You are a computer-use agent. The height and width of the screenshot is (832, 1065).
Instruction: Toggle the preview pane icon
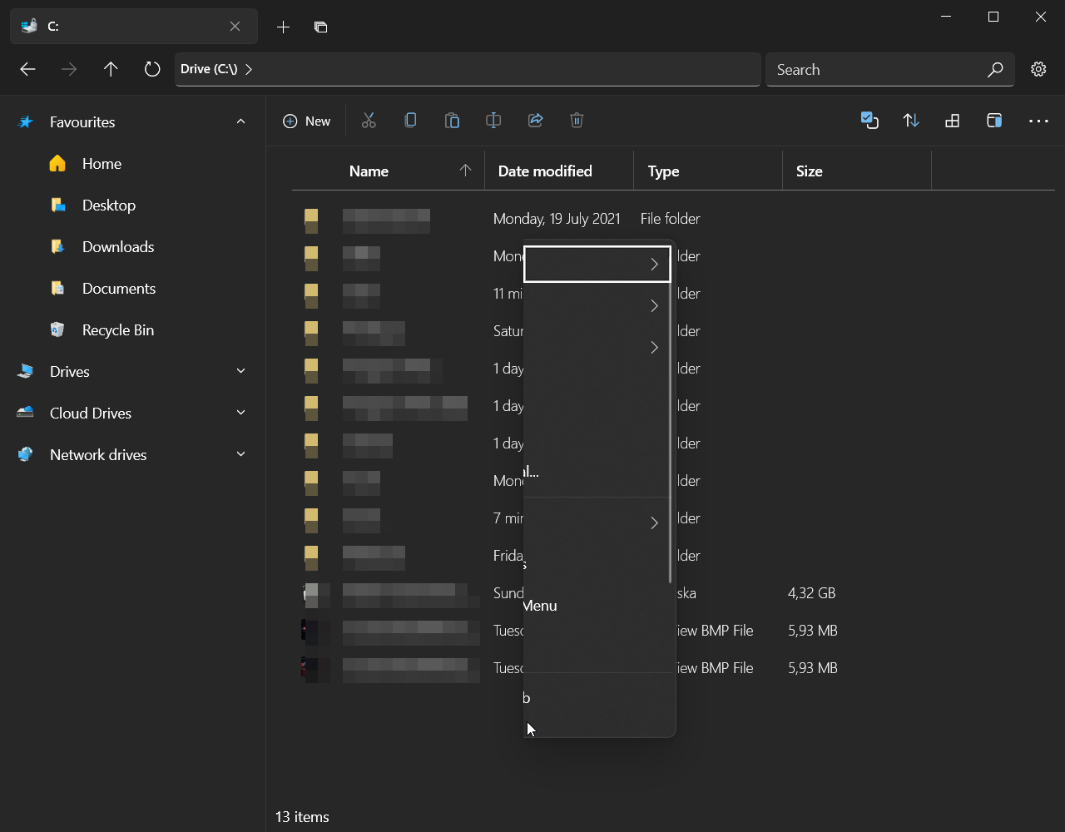pyautogui.click(x=993, y=121)
